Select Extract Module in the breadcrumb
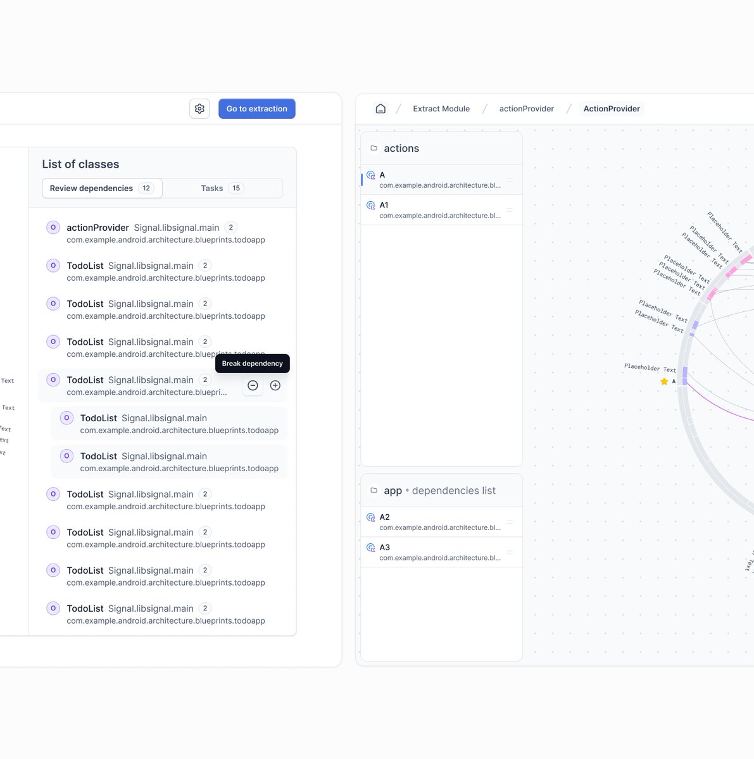754x759 pixels. click(x=441, y=108)
